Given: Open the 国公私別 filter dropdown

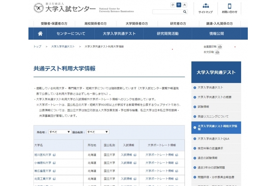Looking at the screenshot, I should pos(98,132).
